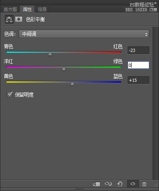This screenshot has width=159, height=191.
Task: Open the 色调 中间调 dropdown
Action: pos(84,34)
